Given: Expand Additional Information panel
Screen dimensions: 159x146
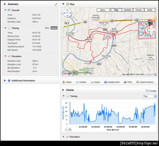Looking at the screenshot, I should click(x=5, y=81).
